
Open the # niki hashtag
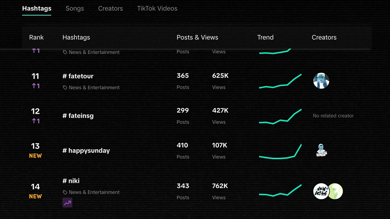click(71, 181)
